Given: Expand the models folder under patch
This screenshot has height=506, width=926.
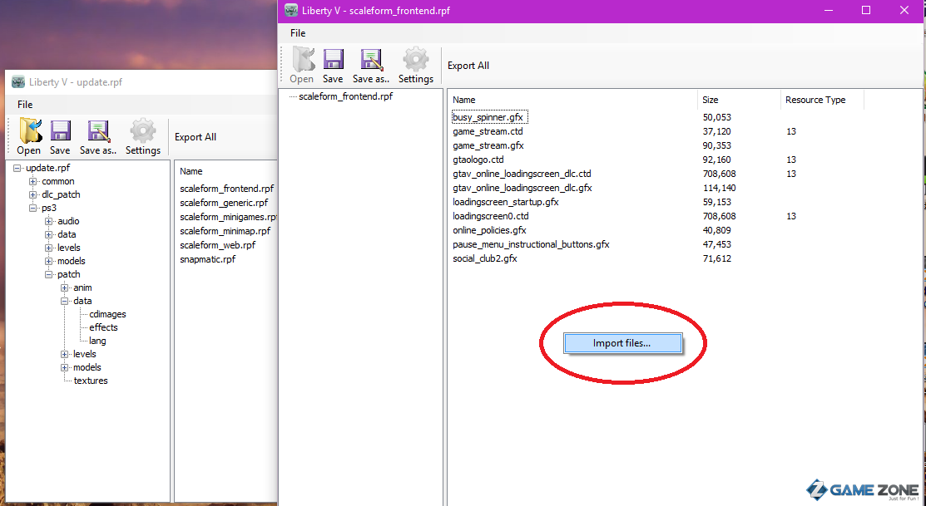Looking at the screenshot, I should pyautogui.click(x=65, y=367).
